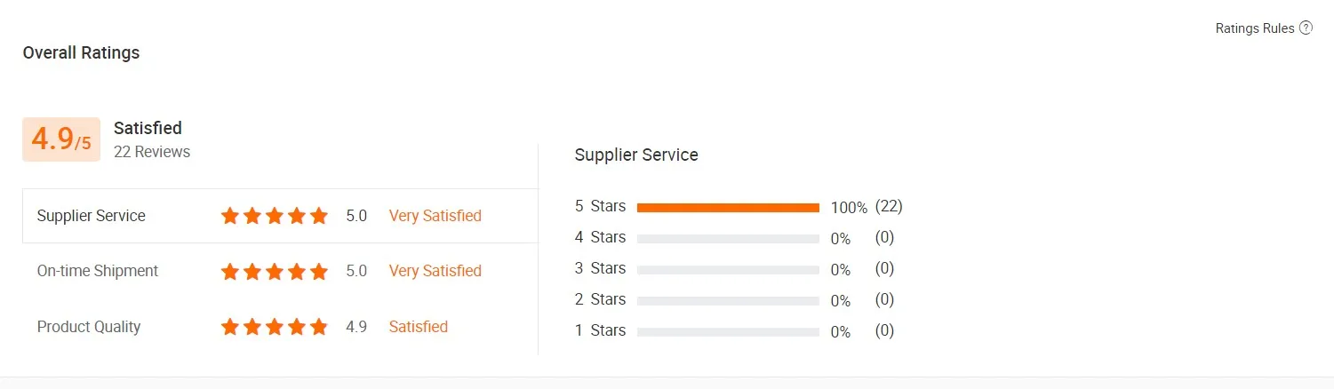Screen dimensions: 1334x389
Task: Select the Supplier Service rating tab
Action: [92, 216]
